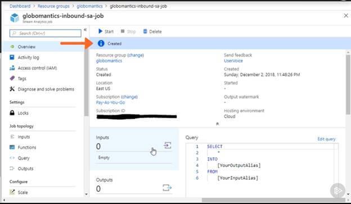Click the Activity log book icon
The width and height of the screenshot is (351, 204).
[x=12, y=57]
